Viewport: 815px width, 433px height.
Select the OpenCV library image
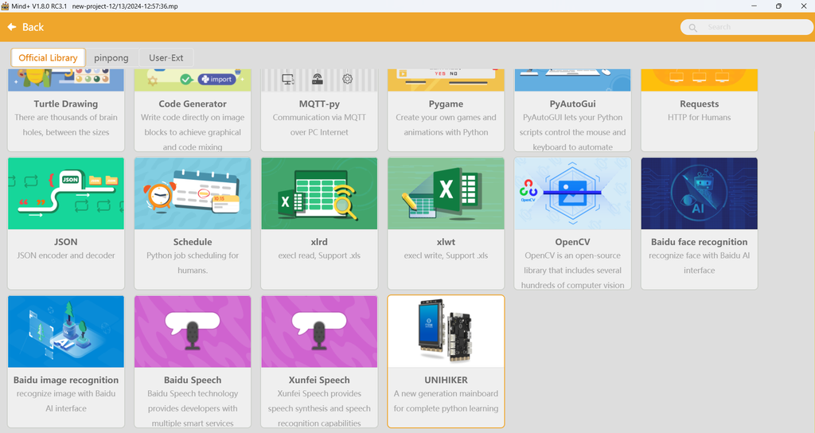pyautogui.click(x=572, y=193)
